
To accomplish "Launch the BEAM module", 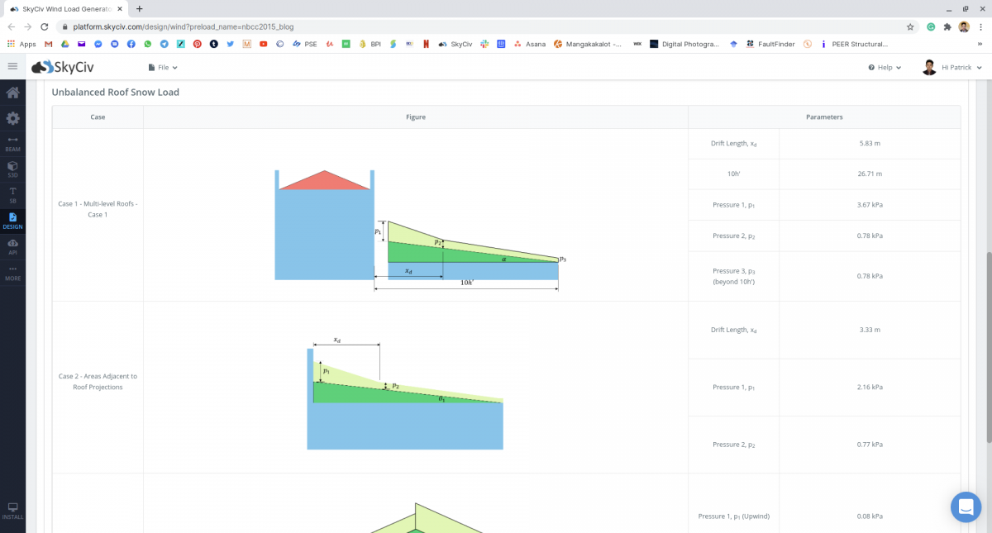I will [x=12, y=144].
